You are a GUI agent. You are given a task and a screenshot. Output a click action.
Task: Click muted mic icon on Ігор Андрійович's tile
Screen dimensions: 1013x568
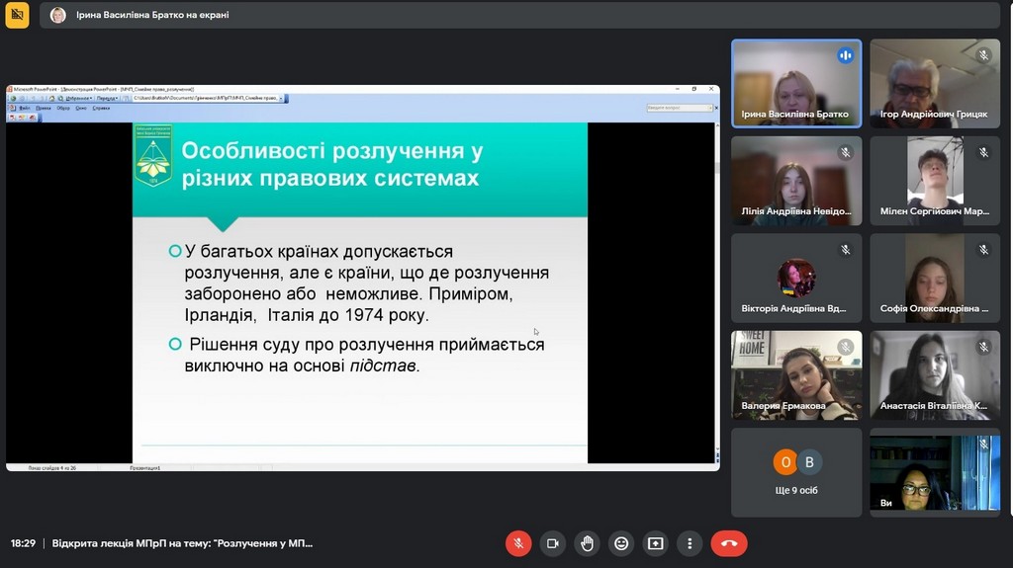tap(983, 55)
